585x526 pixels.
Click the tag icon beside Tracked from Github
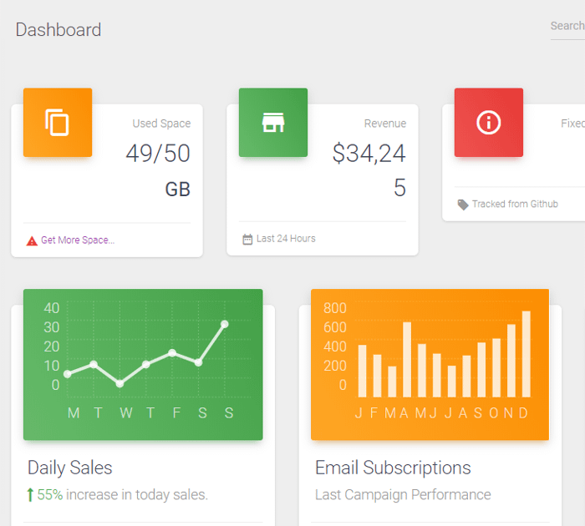coord(463,205)
